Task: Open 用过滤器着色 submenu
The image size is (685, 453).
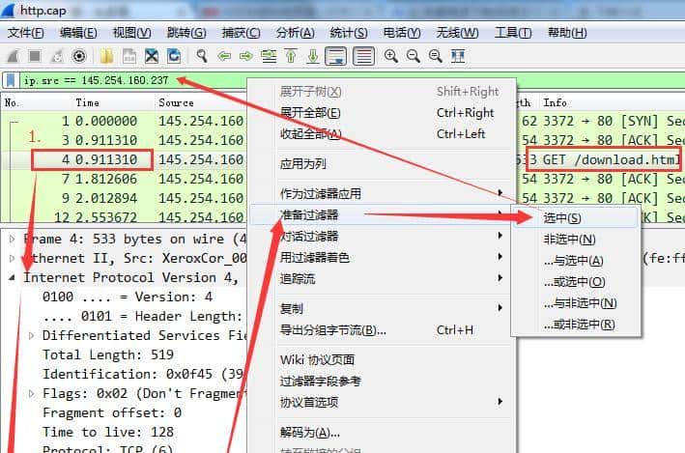Action: [382, 257]
